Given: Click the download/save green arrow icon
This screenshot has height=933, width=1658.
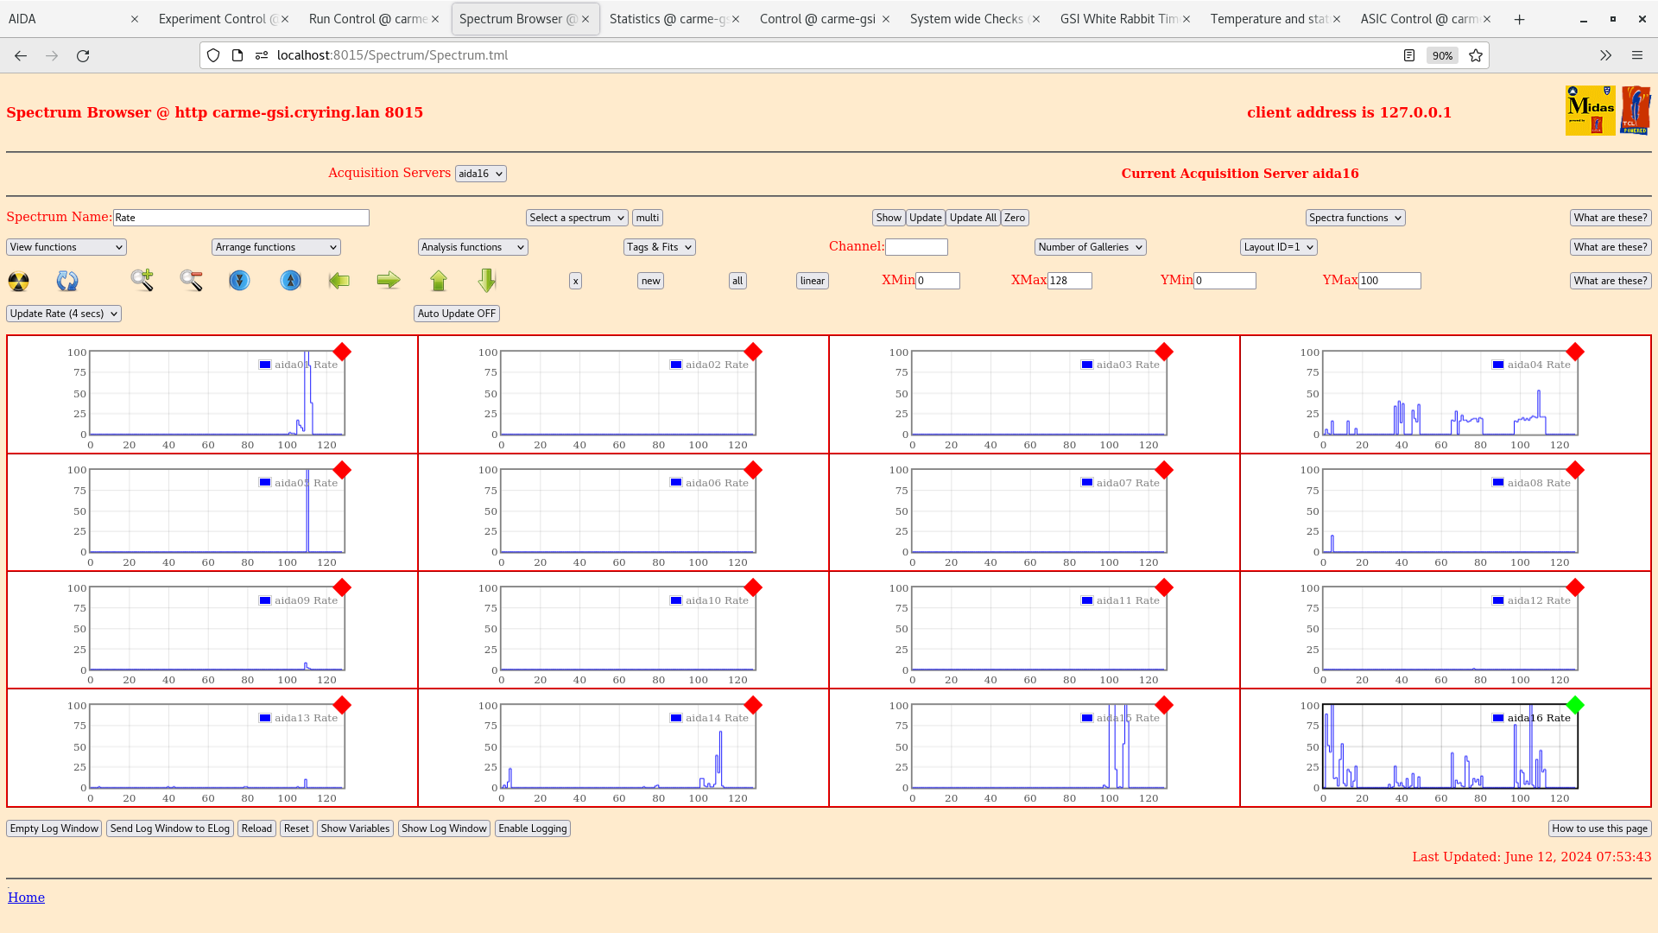Looking at the screenshot, I should [489, 279].
